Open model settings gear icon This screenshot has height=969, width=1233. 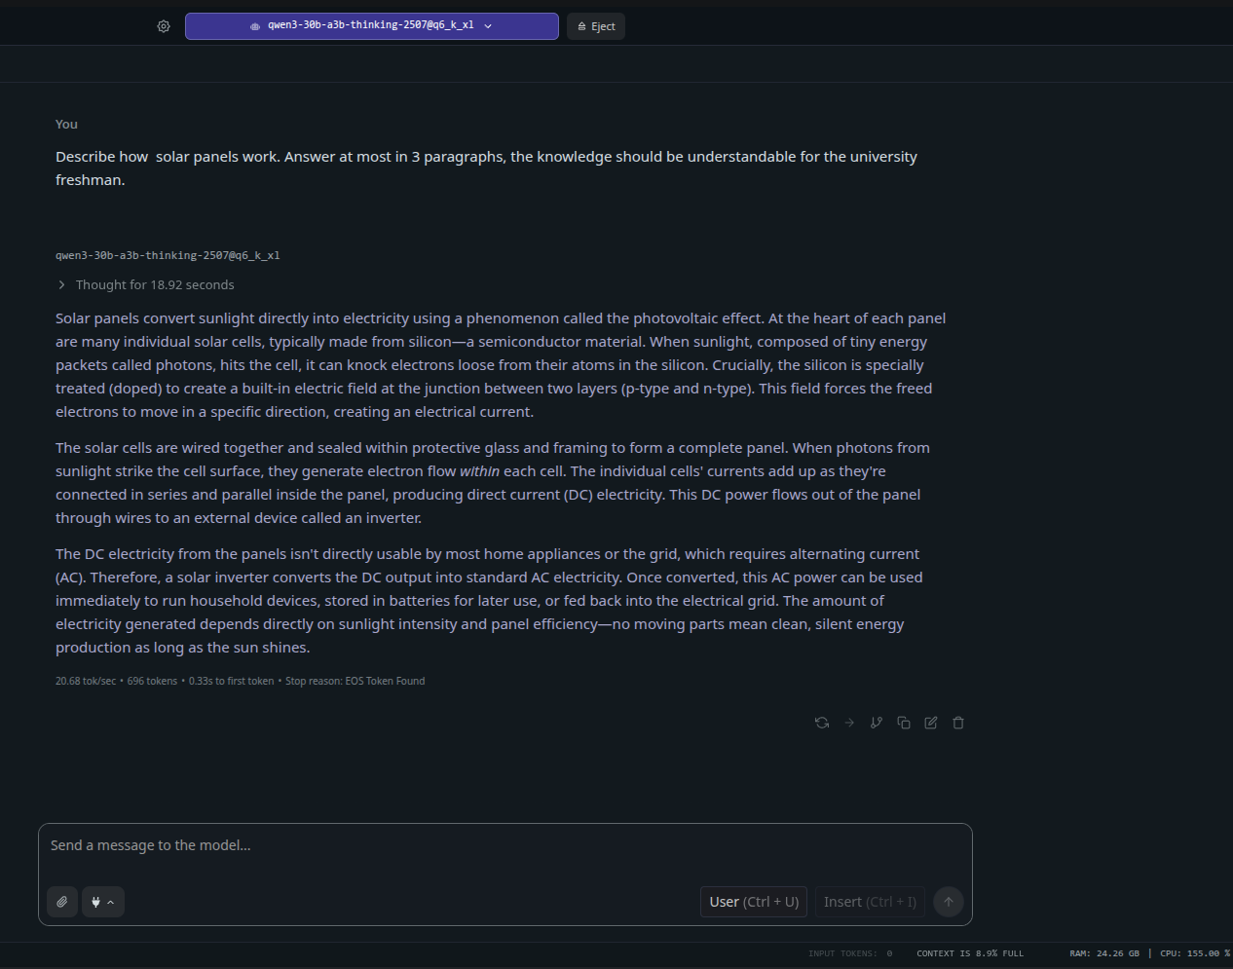[164, 26]
